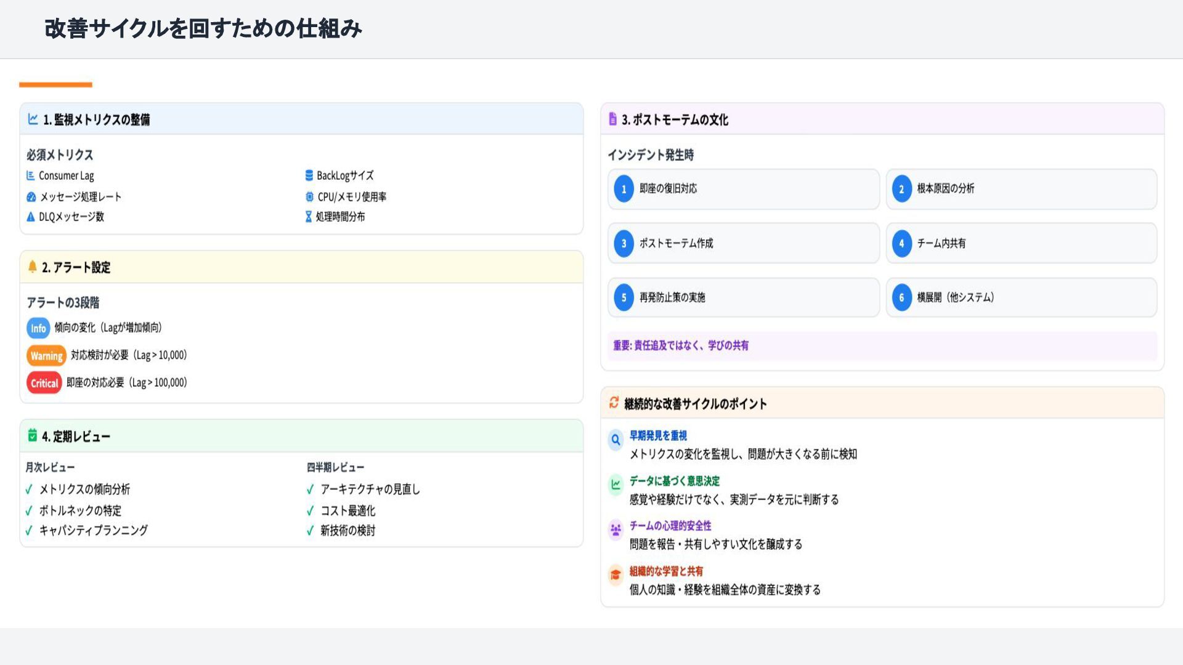Viewport: 1183px width, 665px height.
Task: Click the hourglass icon beside 処理時間分布
Action: (x=308, y=217)
